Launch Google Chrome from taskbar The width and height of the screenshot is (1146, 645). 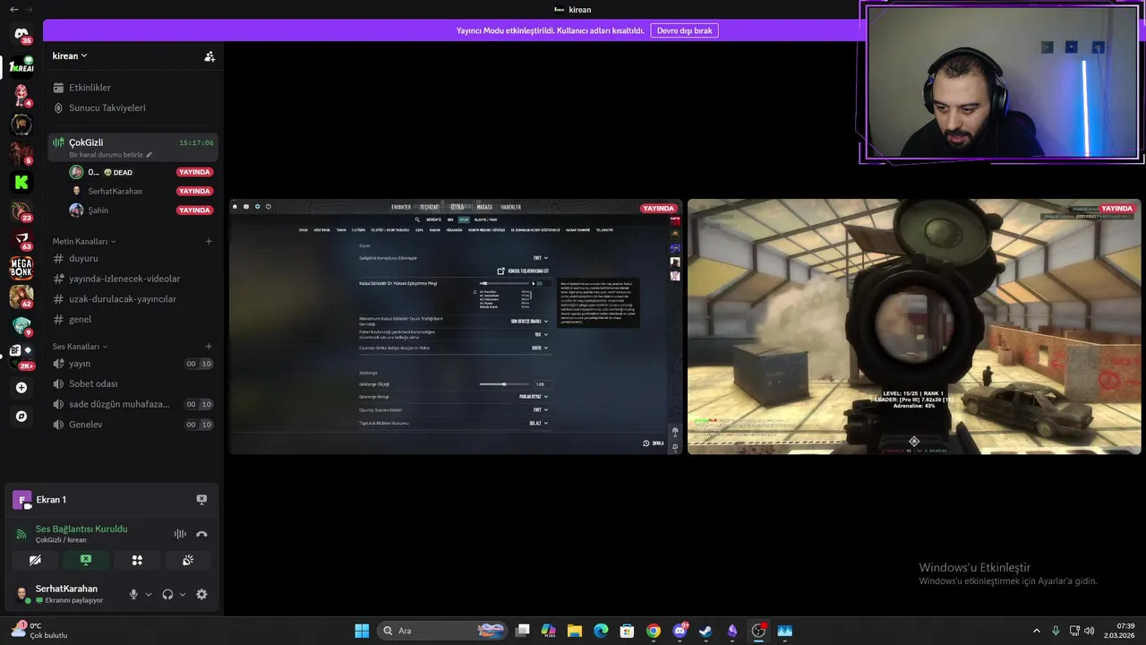click(654, 631)
